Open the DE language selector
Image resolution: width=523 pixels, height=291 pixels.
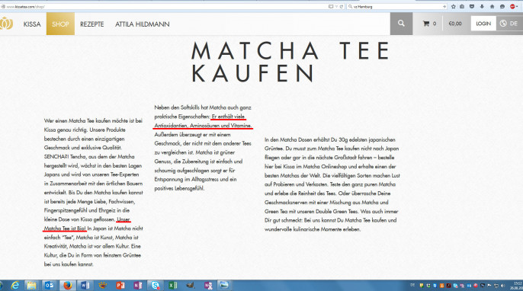tap(509, 24)
